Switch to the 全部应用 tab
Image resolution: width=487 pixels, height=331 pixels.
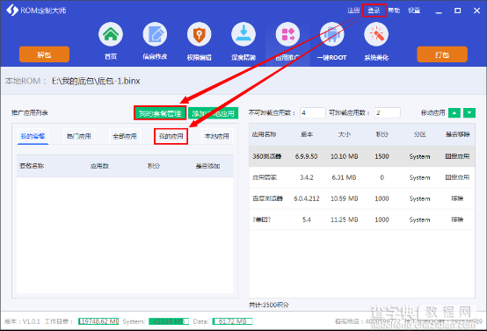coord(125,136)
